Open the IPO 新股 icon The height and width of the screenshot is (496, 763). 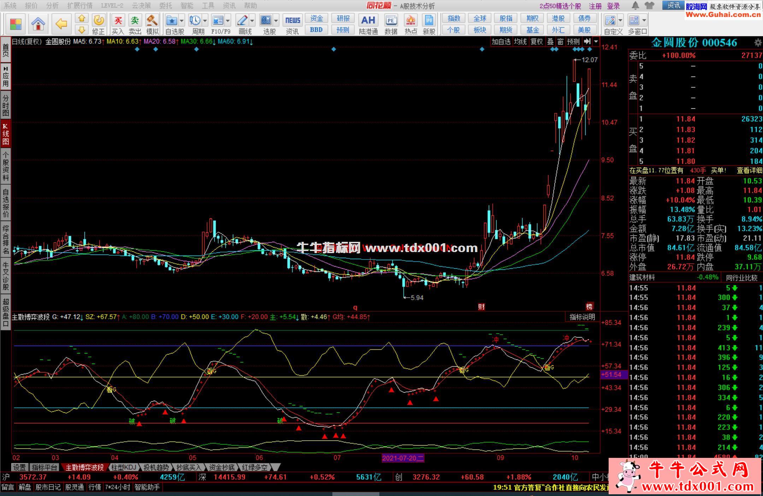[x=429, y=20]
